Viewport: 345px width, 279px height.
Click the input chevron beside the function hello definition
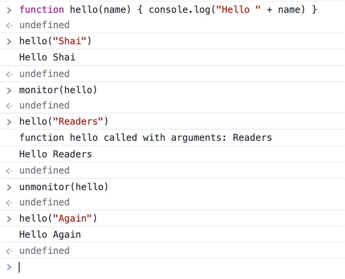point(9,10)
